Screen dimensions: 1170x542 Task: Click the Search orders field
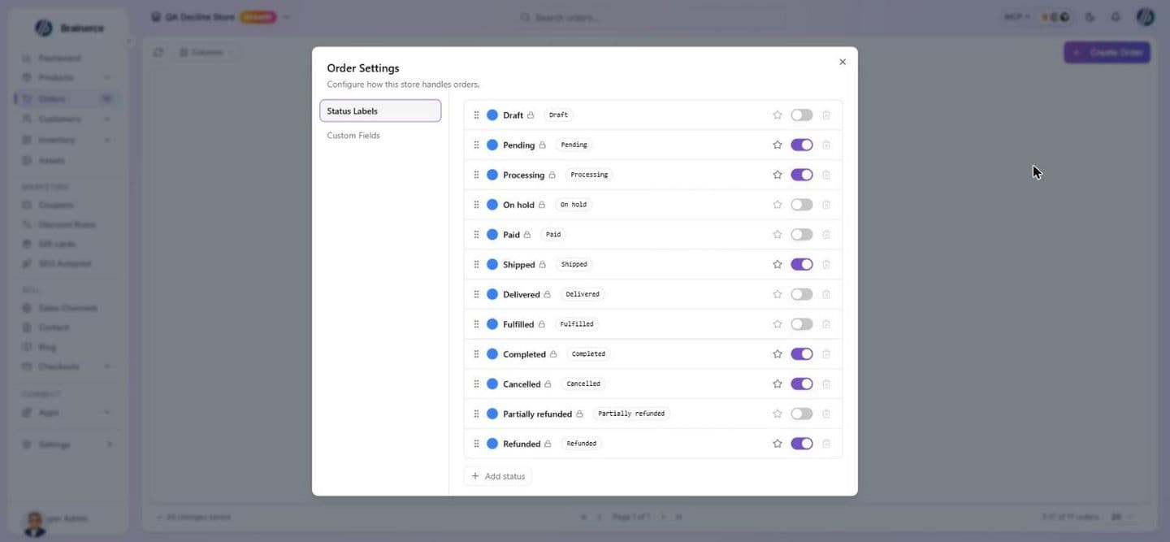pos(650,17)
